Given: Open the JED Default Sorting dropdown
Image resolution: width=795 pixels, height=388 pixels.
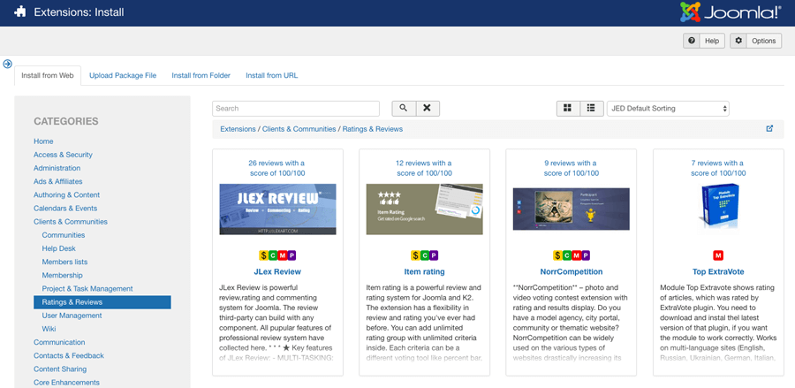Looking at the screenshot, I should pyautogui.click(x=668, y=108).
